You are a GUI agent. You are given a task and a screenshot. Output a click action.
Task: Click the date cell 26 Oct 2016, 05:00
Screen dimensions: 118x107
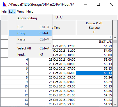52,77
